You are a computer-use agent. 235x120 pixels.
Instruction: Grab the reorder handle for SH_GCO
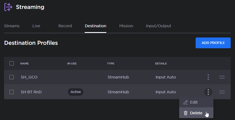(222, 77)
